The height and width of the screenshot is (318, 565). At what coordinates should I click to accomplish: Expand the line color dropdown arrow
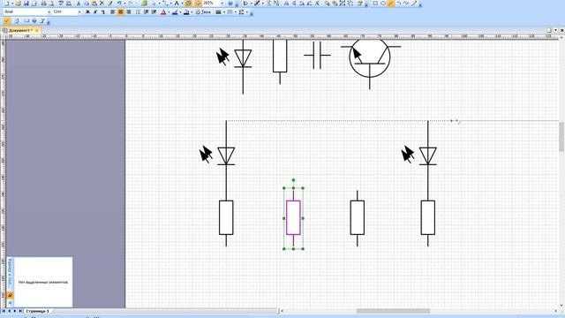(180, 11)
